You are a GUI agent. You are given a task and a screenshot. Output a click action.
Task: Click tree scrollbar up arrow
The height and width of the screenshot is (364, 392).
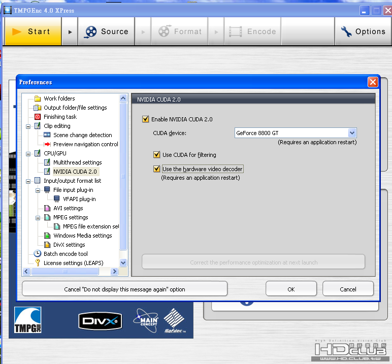(123, 98)
